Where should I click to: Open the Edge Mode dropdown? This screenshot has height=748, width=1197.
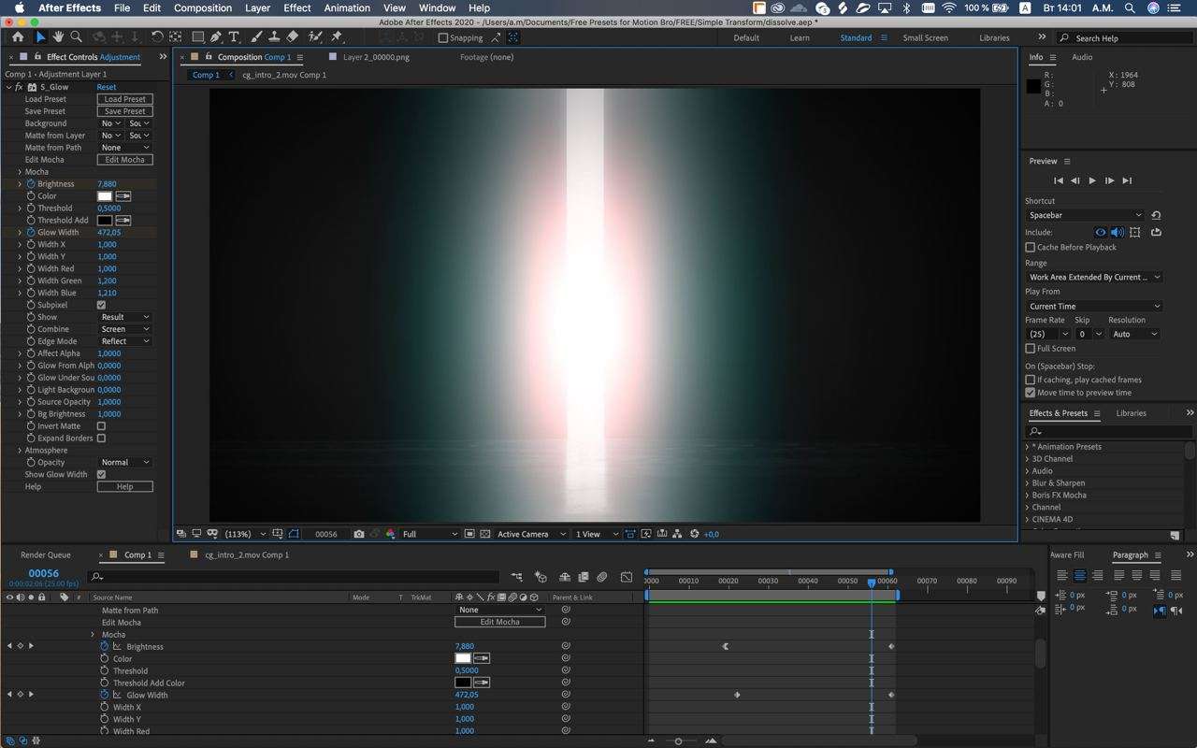point(125,341)
